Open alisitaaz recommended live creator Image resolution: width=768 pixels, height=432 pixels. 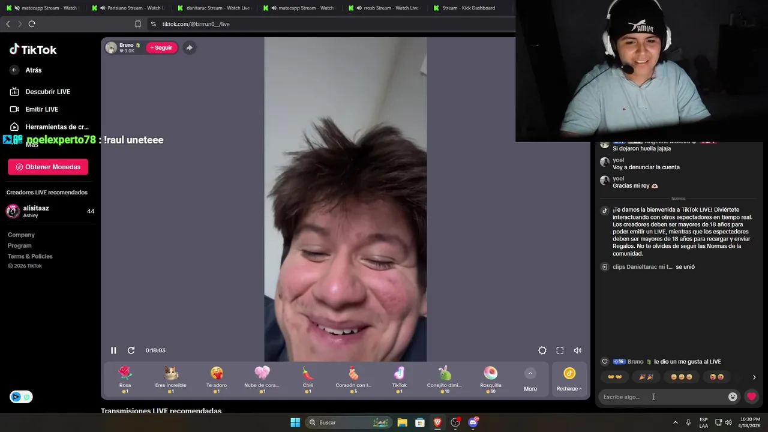click(x=50, y=211)
